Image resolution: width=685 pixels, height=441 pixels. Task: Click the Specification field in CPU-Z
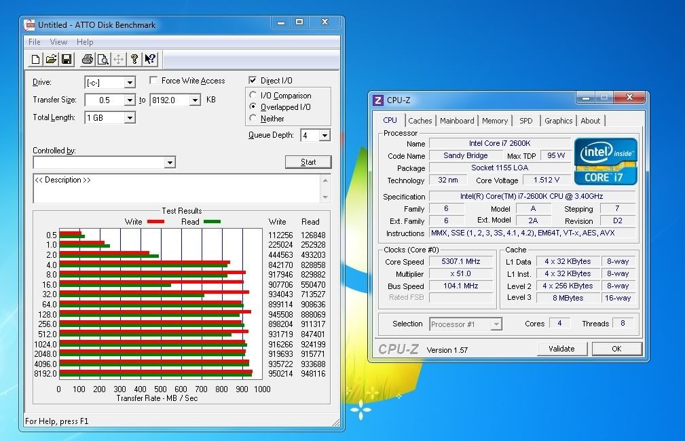[531, 197]
